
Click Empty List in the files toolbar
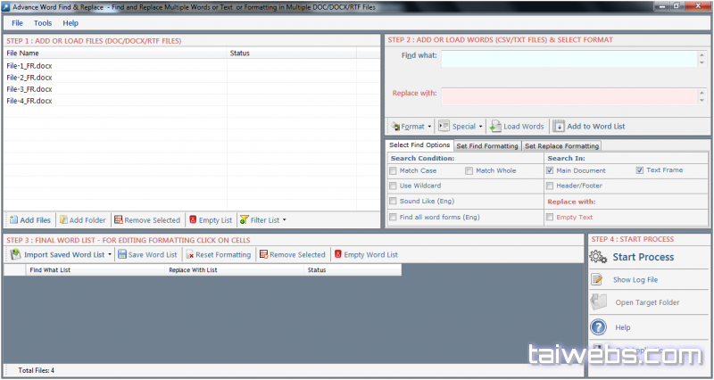pyautogui.click(x=209, y=219)
